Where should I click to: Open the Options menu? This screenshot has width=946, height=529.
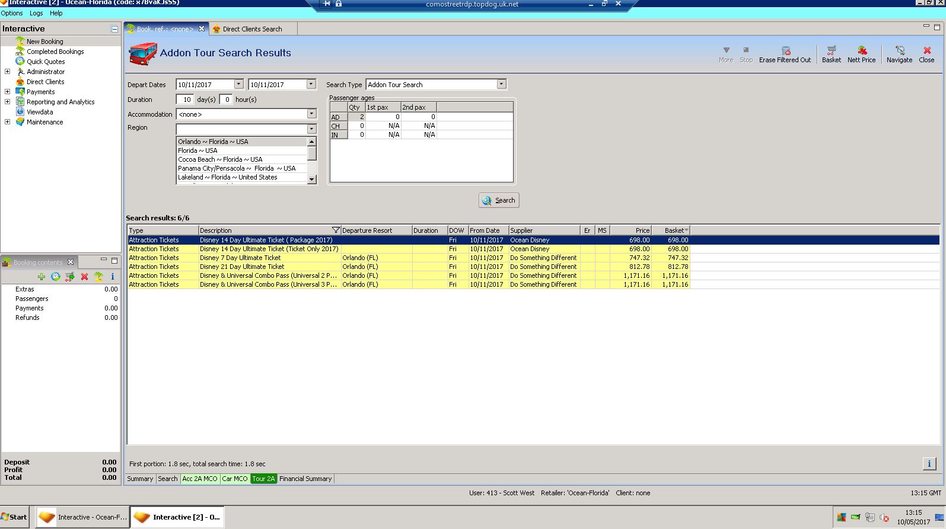(12, 13)
